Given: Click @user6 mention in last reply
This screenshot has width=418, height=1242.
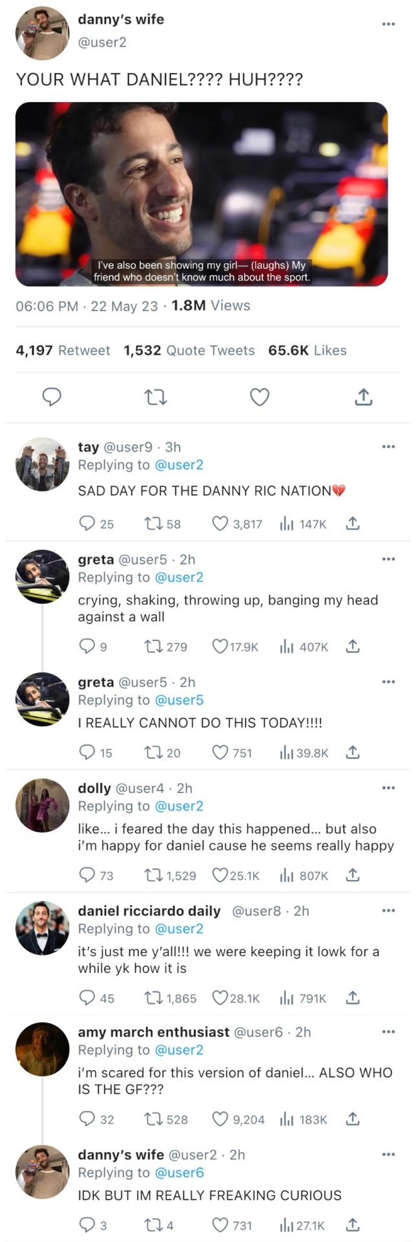Looking at the screenshot, I should point(180,1172).
